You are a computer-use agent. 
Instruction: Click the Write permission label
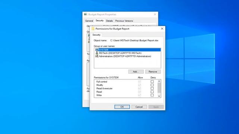99,95
